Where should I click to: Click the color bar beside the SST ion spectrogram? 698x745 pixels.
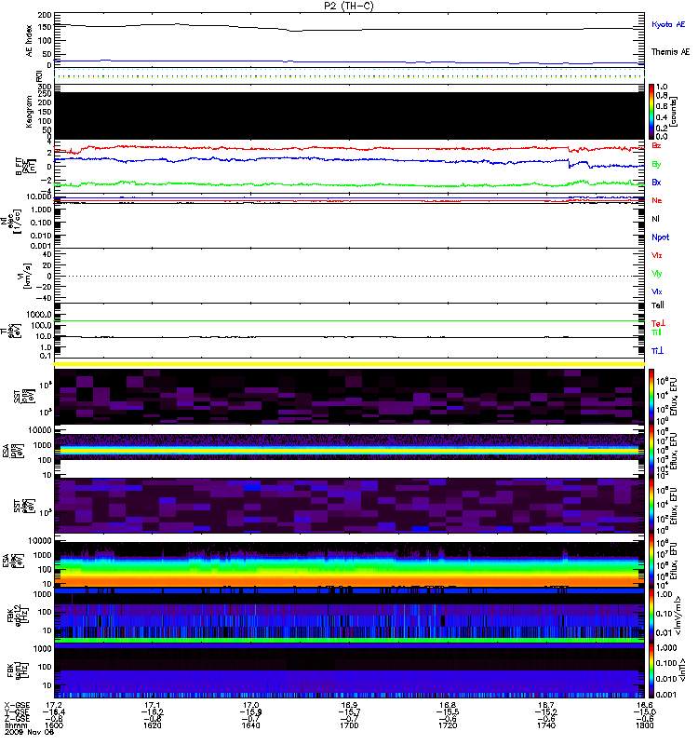651,397
